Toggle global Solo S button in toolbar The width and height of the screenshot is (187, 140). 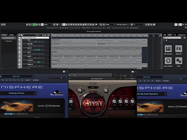coord(30,24)
